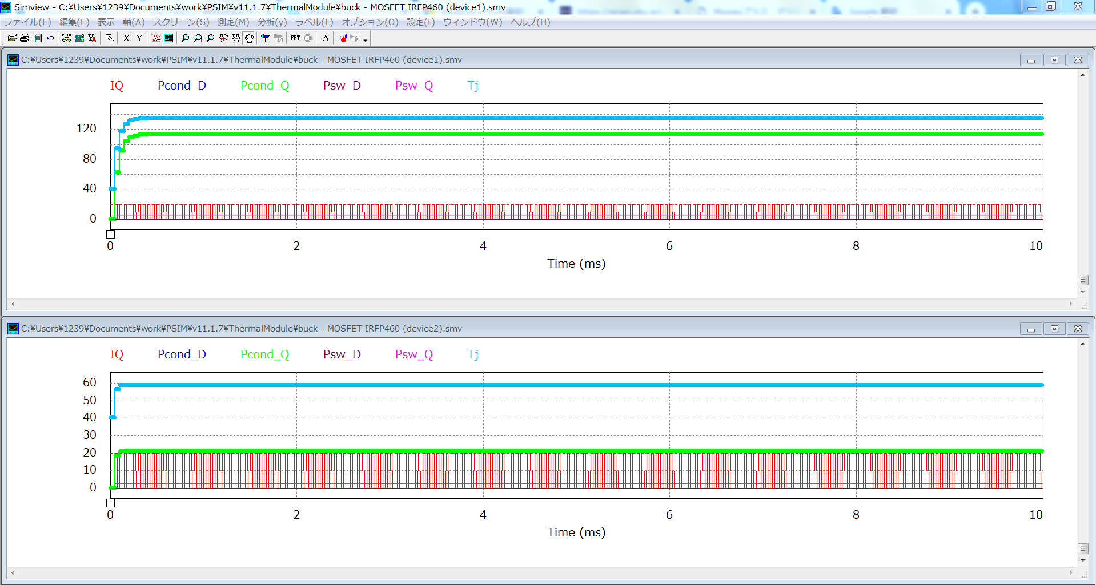The image size is (1096, 585).
Task: Click the Print icon in toolbar
Action: point(25,38)
